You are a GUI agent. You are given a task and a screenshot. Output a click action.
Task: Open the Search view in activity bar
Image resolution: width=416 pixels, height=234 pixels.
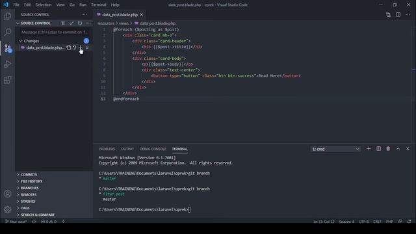point(7,32)
